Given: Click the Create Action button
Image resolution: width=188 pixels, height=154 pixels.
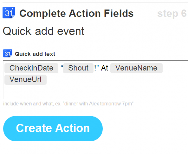Looking at the screenshot, I should tap(53, 128).
